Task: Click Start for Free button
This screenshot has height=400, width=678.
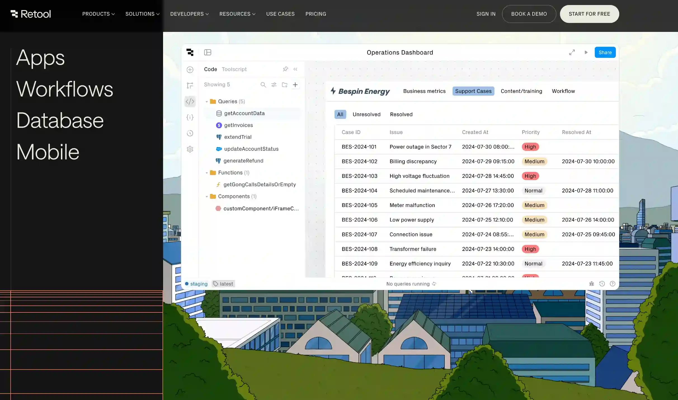Action: coord(589,14)
